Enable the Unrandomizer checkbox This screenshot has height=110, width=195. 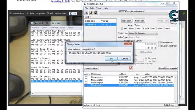click(159, 42)
